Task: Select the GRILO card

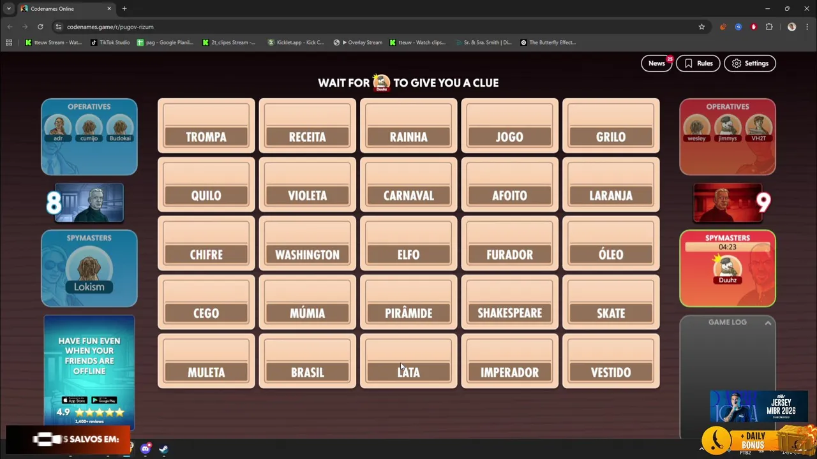Action: coord(611,126)
